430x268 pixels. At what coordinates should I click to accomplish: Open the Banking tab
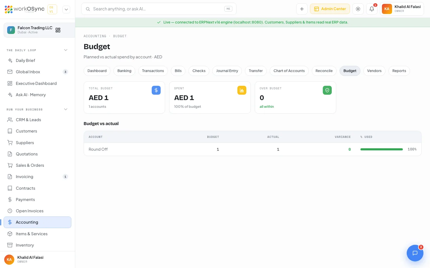coord(125,71)
